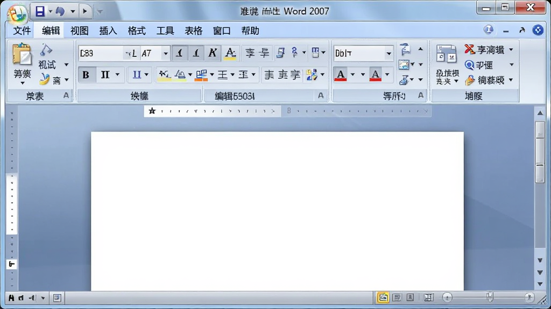This screenshot has width=551, height=309.
Task: Click the blue info icon right of the menu bar
Action: click(x=489, y=30)
